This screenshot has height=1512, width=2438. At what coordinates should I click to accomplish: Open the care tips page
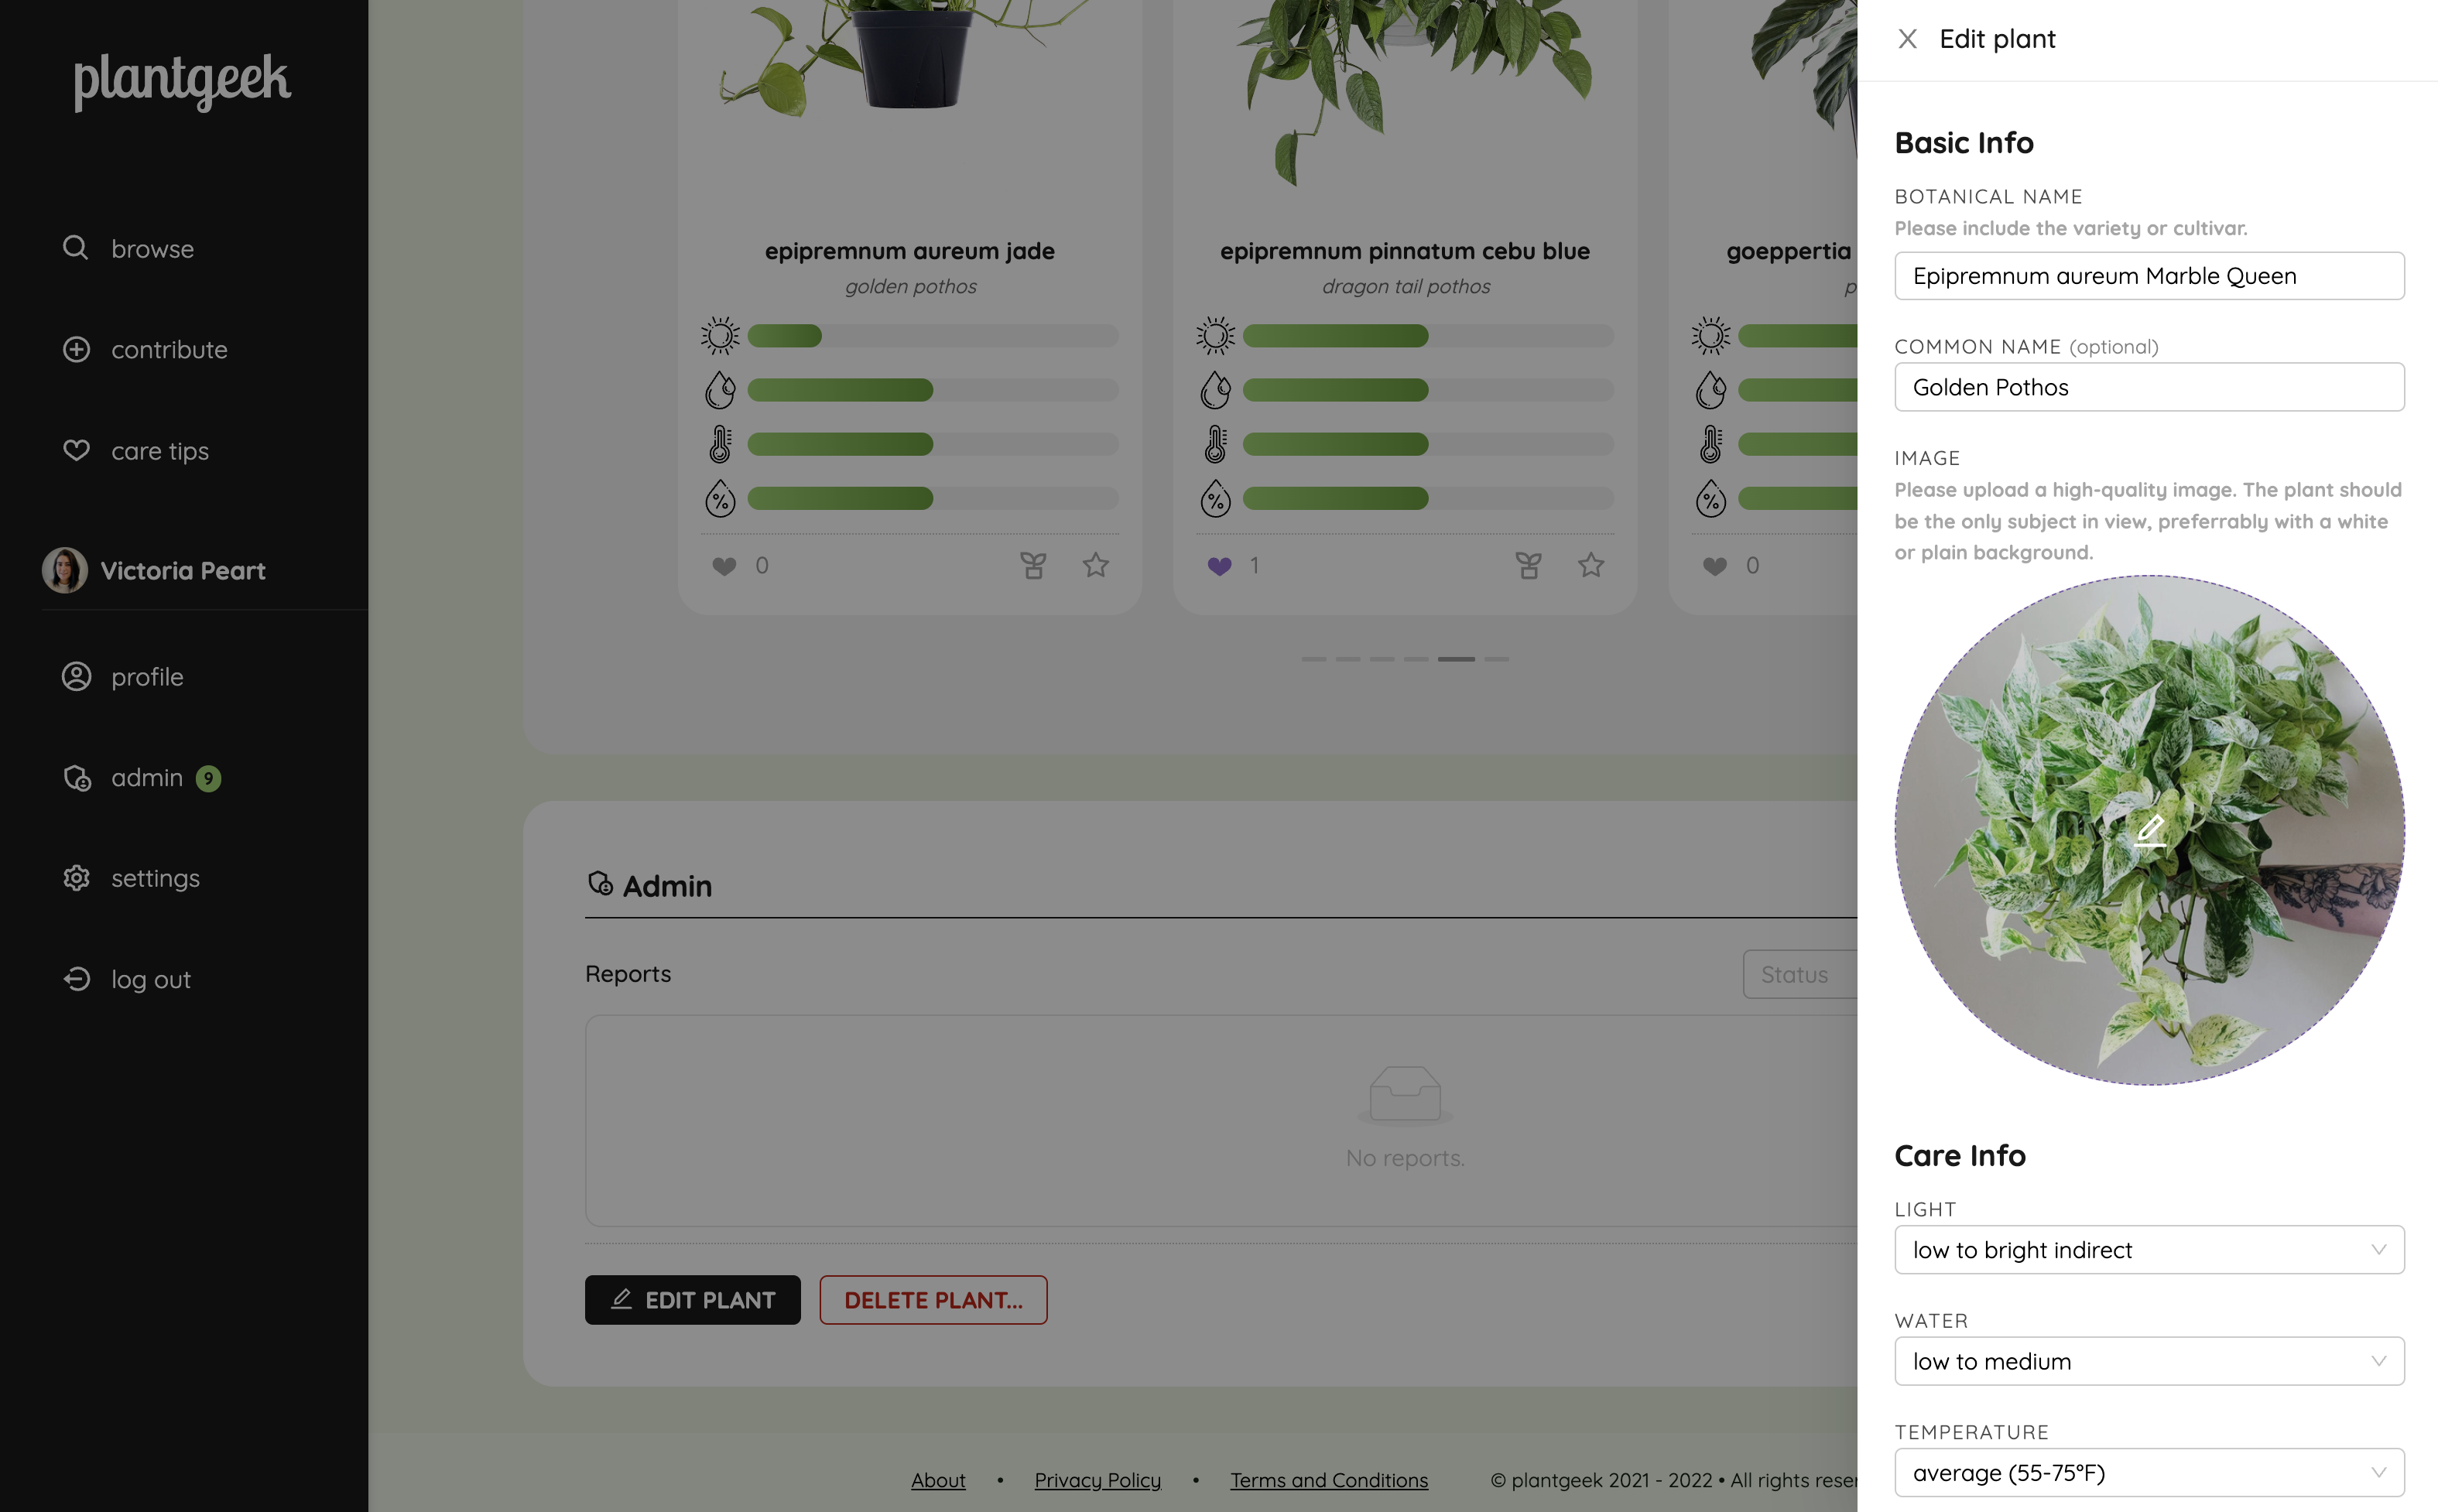pos(136,451)
